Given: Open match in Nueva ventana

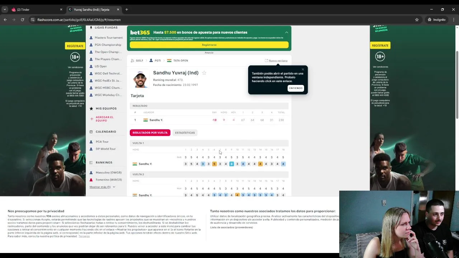Looking at the screenshot, I should (276, 61).
